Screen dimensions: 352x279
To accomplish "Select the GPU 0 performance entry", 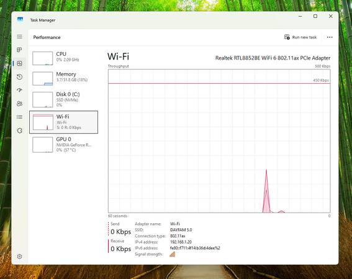I will 64,144.
